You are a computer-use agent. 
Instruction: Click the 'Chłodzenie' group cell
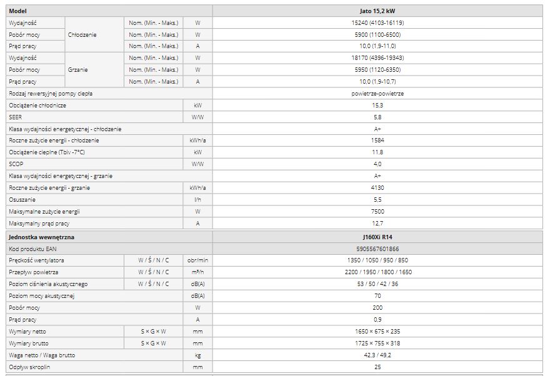(x=82, y=35)
